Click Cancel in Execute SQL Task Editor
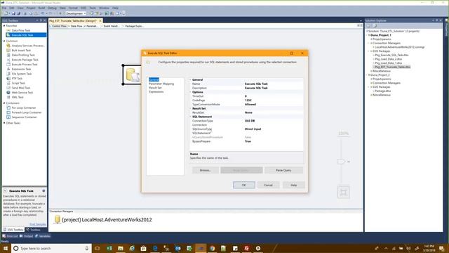 pyautogui.click(x=268, y=185)
